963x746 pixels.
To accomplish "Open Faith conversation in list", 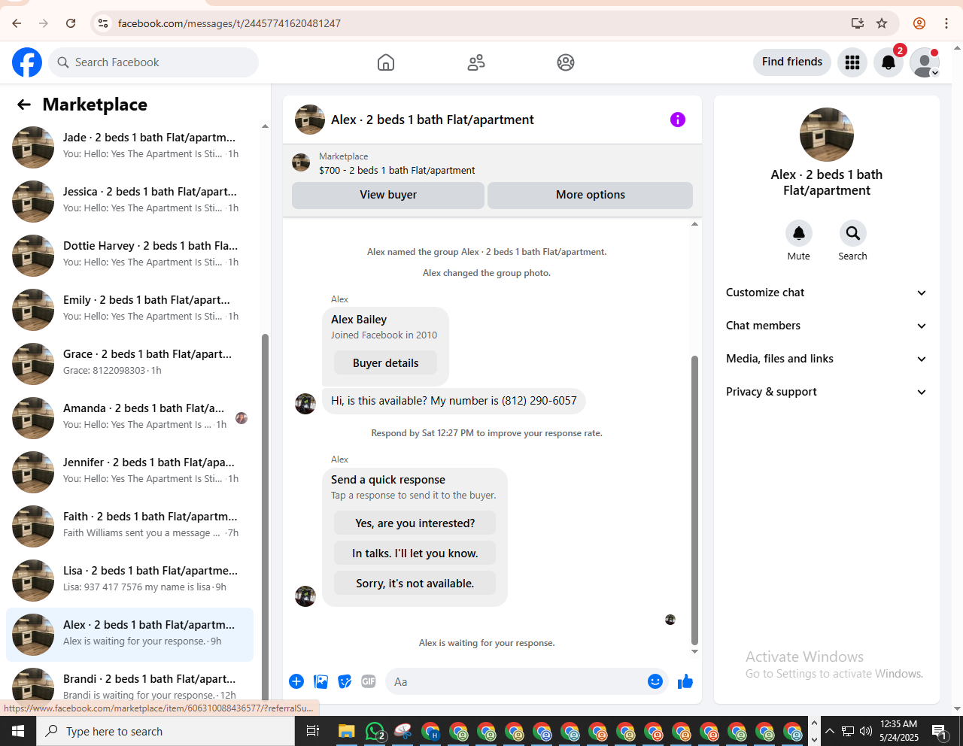I will coord(129,526).
